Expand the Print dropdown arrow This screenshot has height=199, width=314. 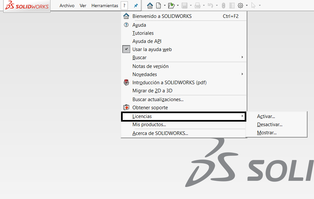click(204, 6)
